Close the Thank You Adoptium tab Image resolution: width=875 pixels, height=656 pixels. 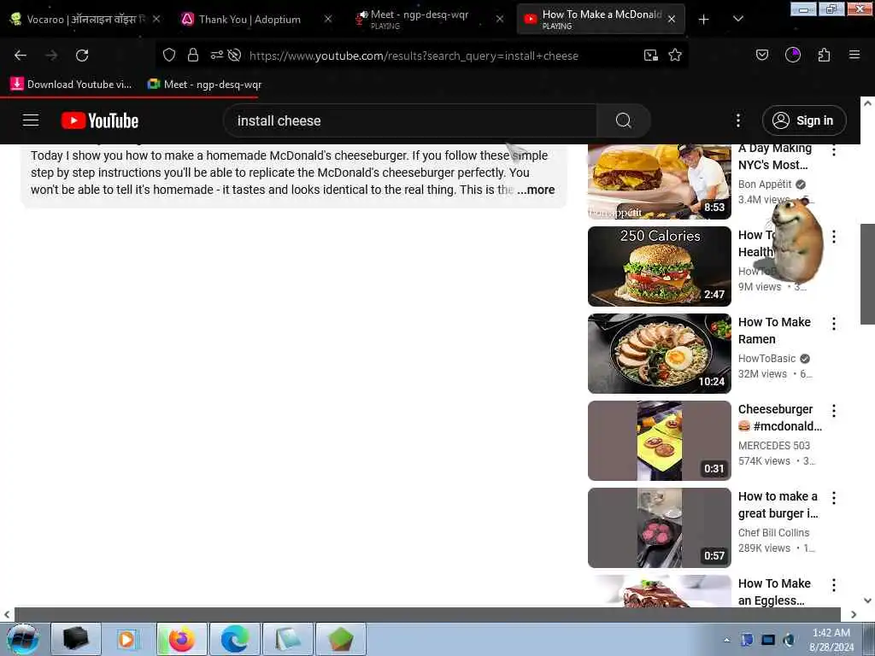click(328, 19)
